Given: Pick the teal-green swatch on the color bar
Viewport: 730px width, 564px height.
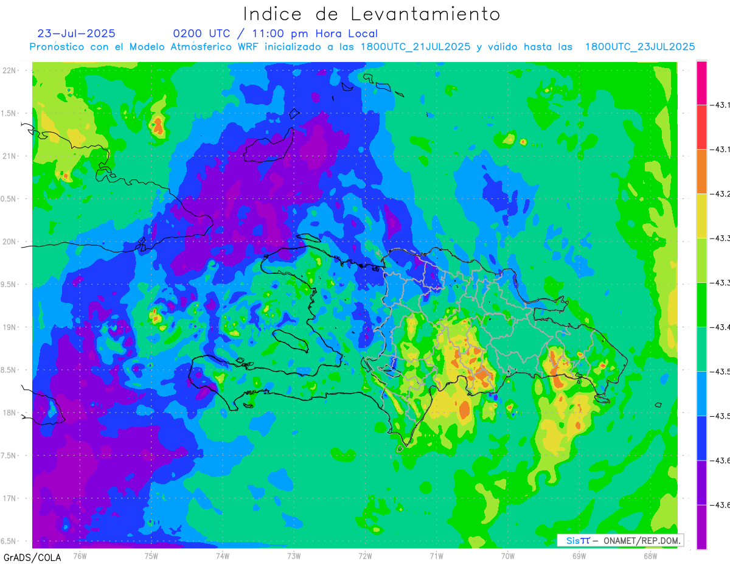Looking at the screenshot, I should click(x=701, y=349).
